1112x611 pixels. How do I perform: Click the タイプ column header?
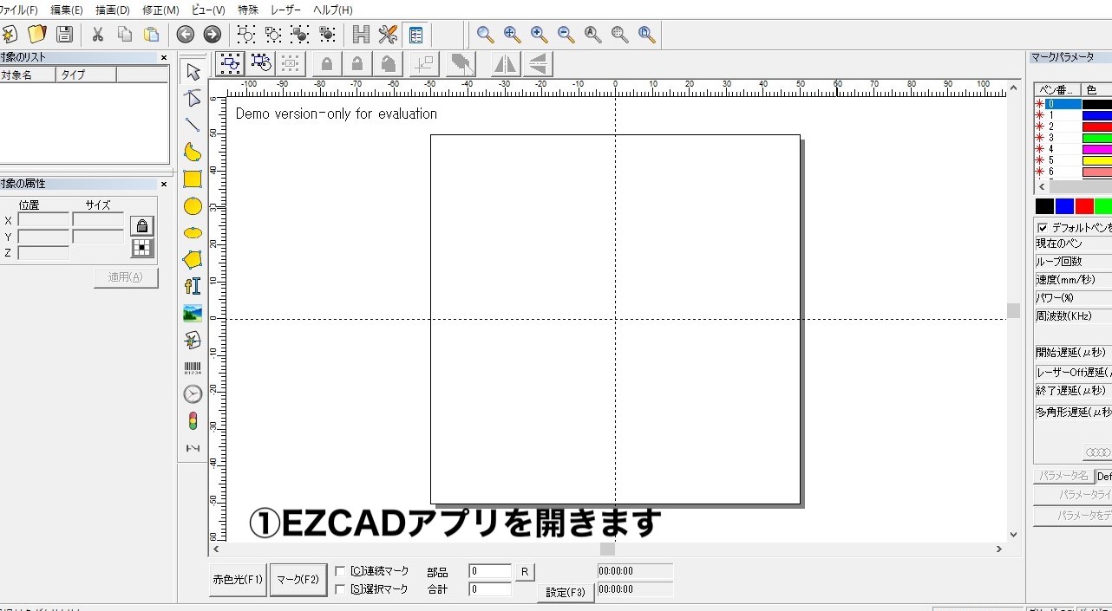[87, 75]
